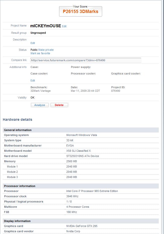Click the General information section header
Screen dimensions: 164x234
pyautogui.click(x=81, y=130)
